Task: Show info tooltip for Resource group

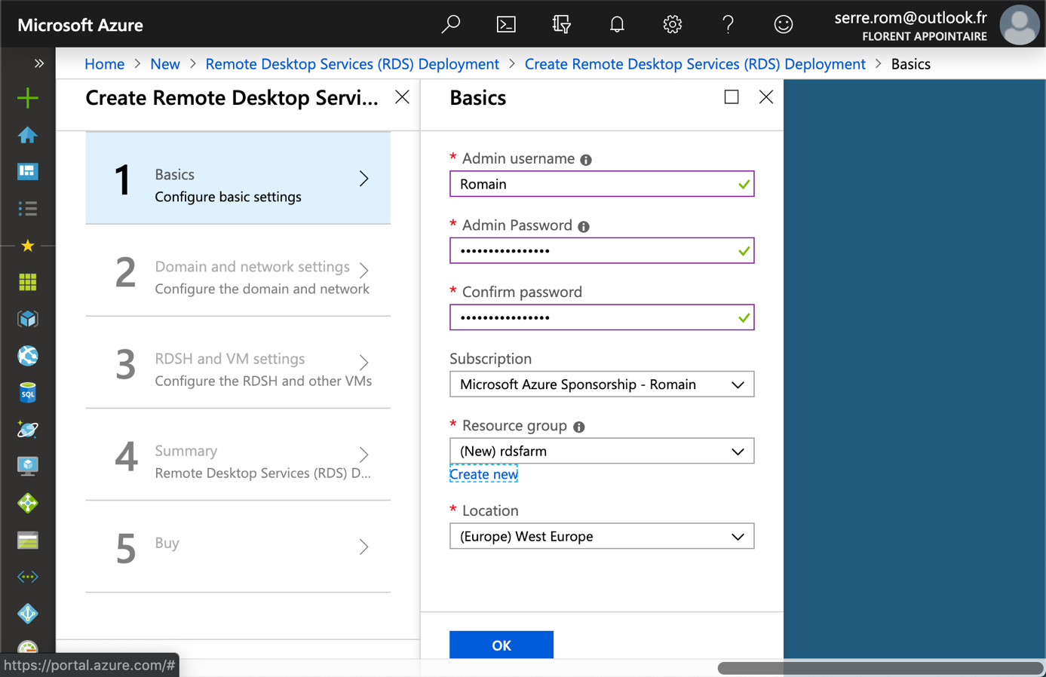Action: coord(579,427)
